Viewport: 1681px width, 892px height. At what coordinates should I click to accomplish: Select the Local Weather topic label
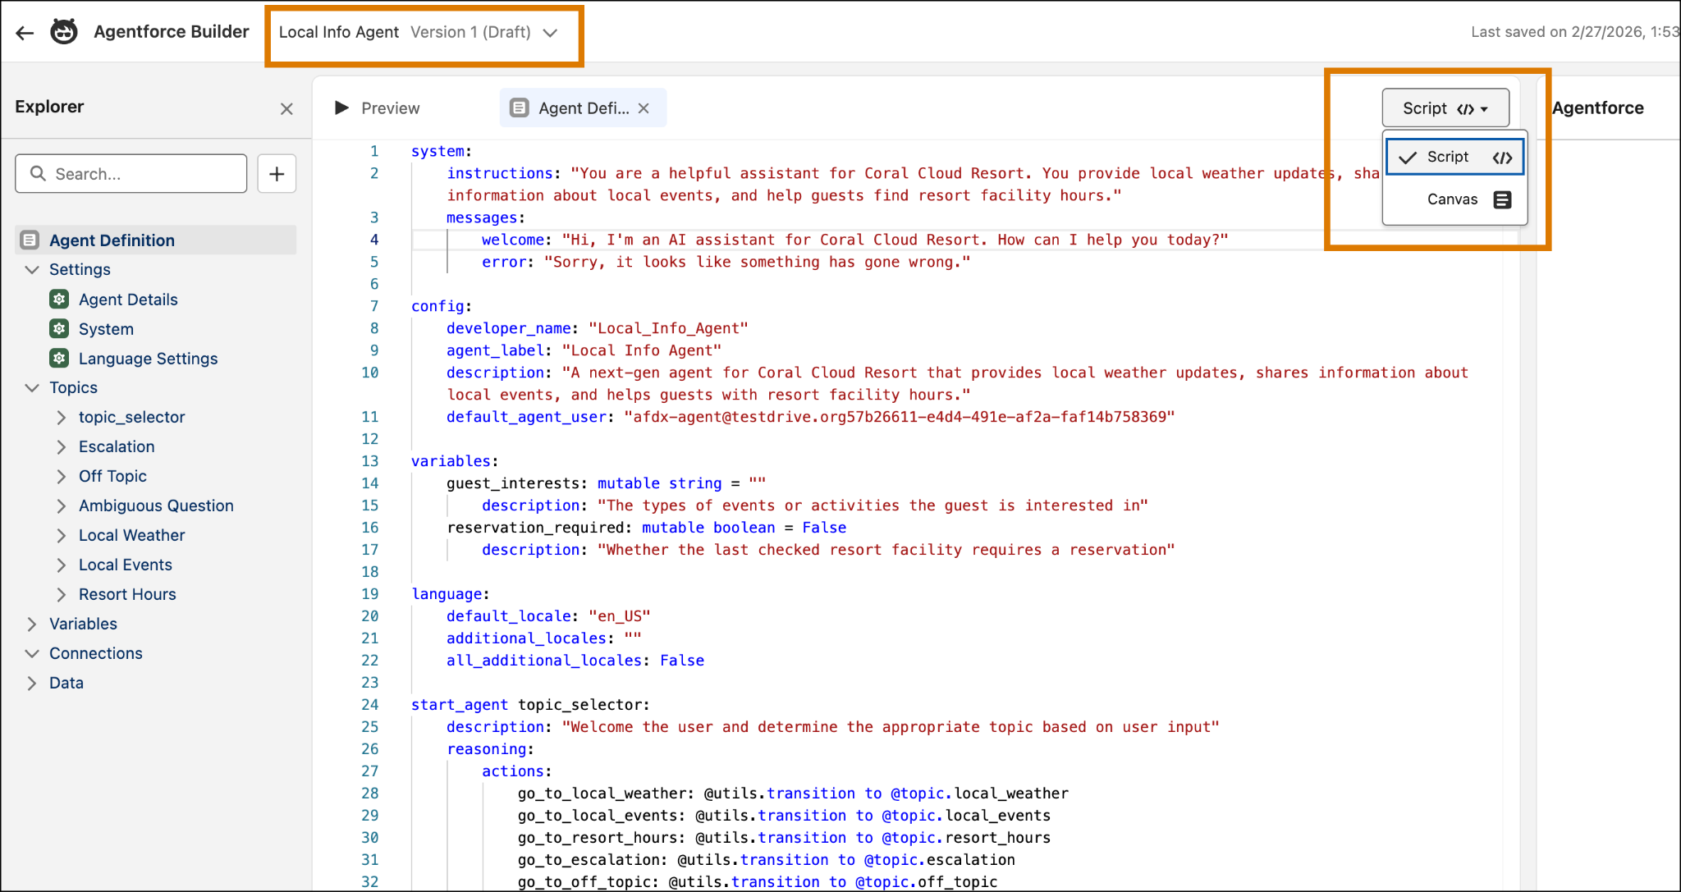tap(131, 535)
